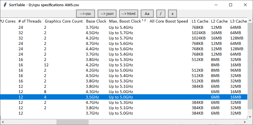The image size is (253, 125).
Task: Click the slash toolbar button
Action: pyautogui.click(x=160, y=14)
